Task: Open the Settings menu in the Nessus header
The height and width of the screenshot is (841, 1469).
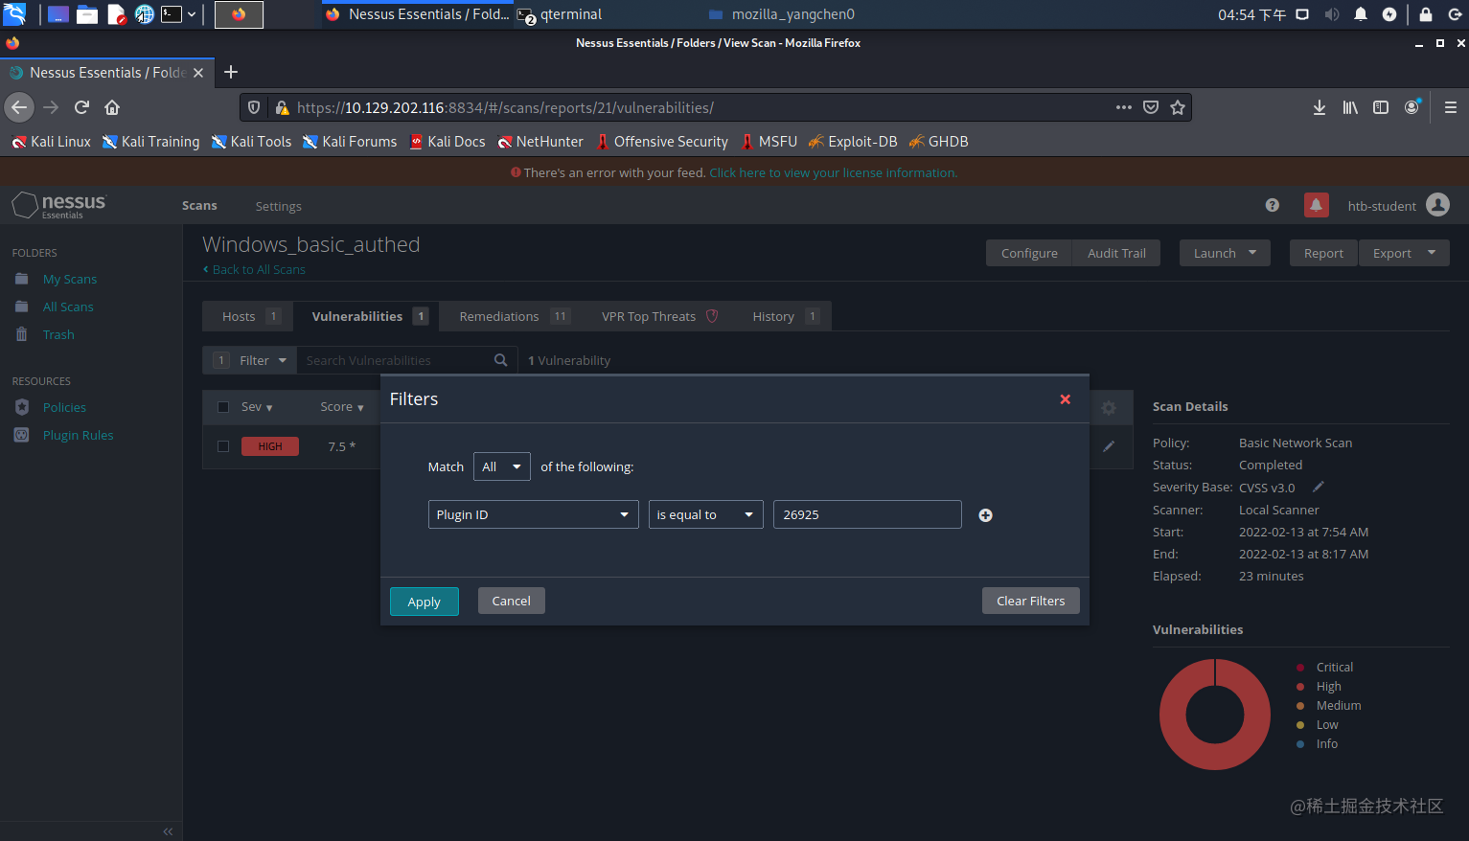Action: (279, 206)
